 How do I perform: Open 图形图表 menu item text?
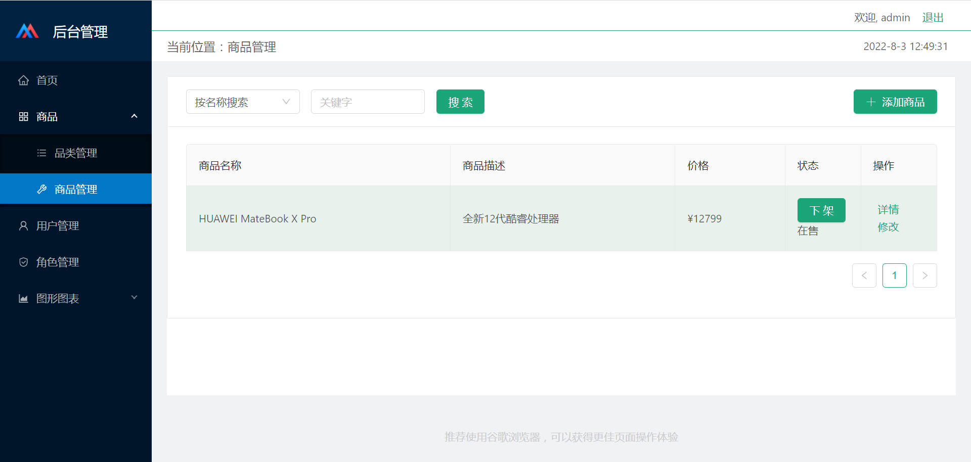58,299
